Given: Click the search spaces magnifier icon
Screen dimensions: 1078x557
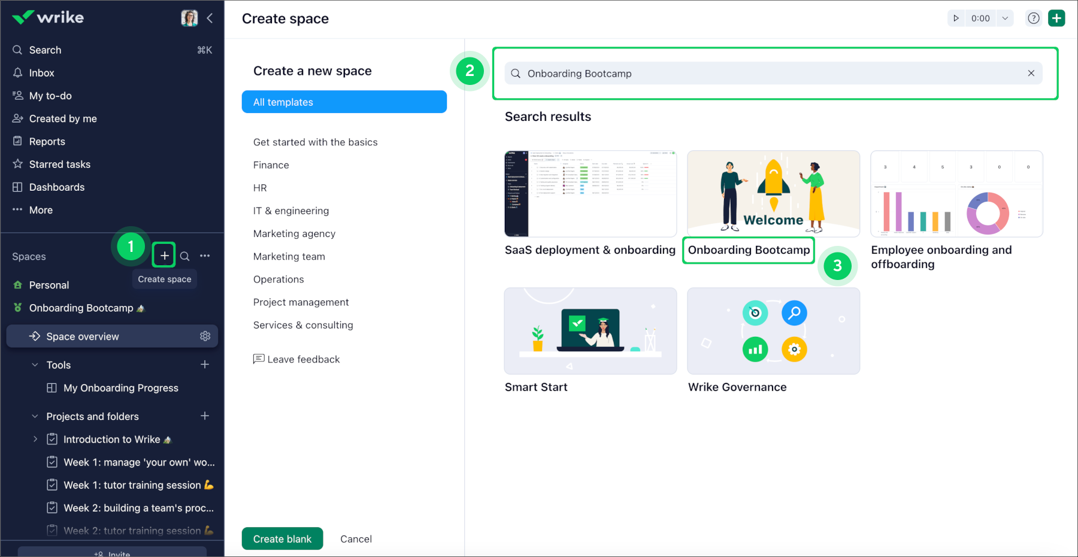Looking at the screenshot, I should pos(185,256).
